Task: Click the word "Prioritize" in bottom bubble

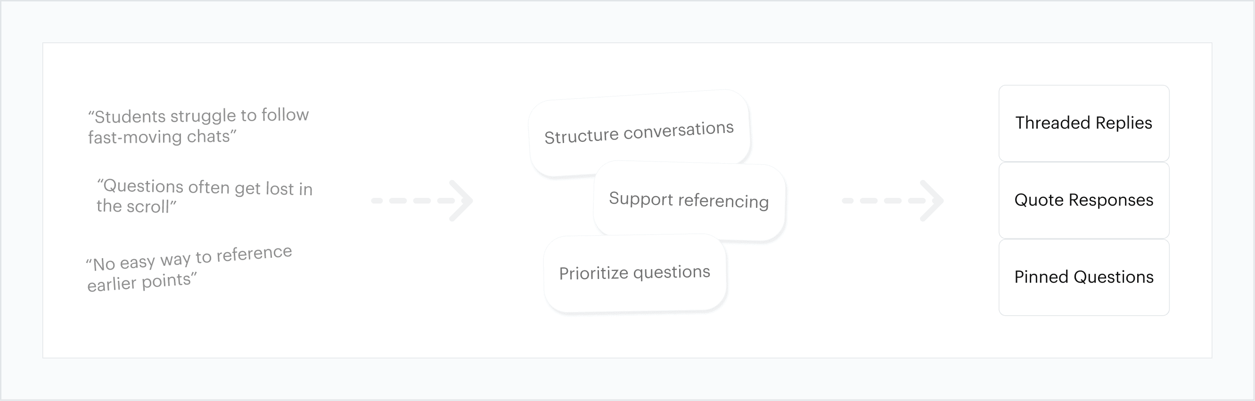Action: pyautogui.click(x=593, y=274)
